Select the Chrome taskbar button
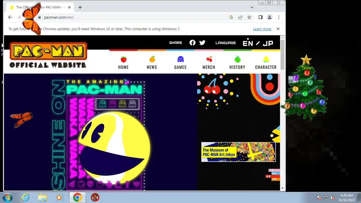 tap(77, 197)
